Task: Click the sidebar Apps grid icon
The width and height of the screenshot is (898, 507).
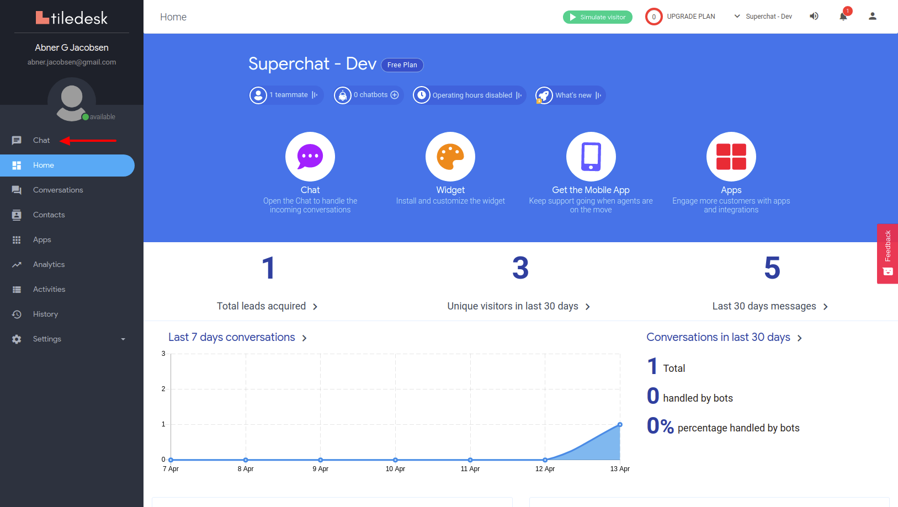Action: pos(17,240)
